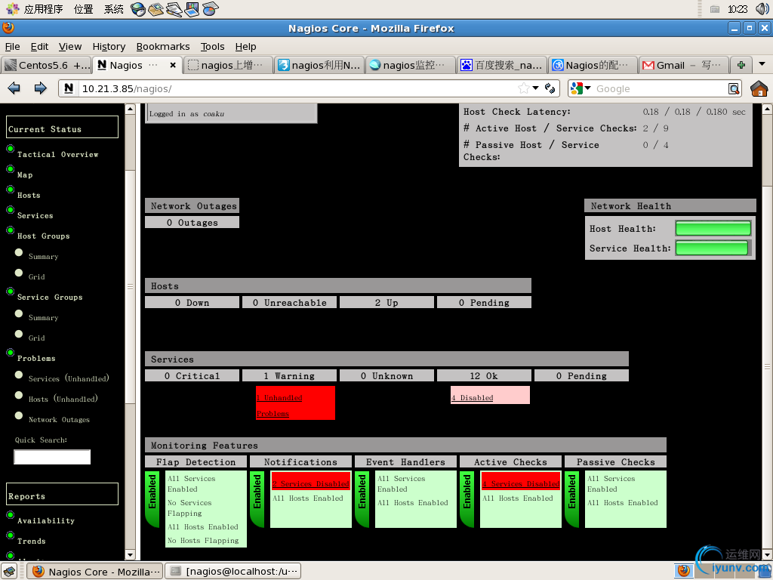Open the Edit menu
Screen dimensions: 773x580
39,46
